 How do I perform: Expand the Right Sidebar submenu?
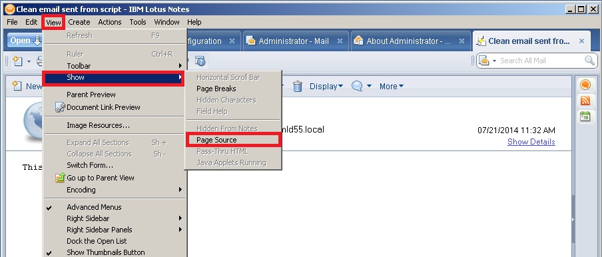114,218
